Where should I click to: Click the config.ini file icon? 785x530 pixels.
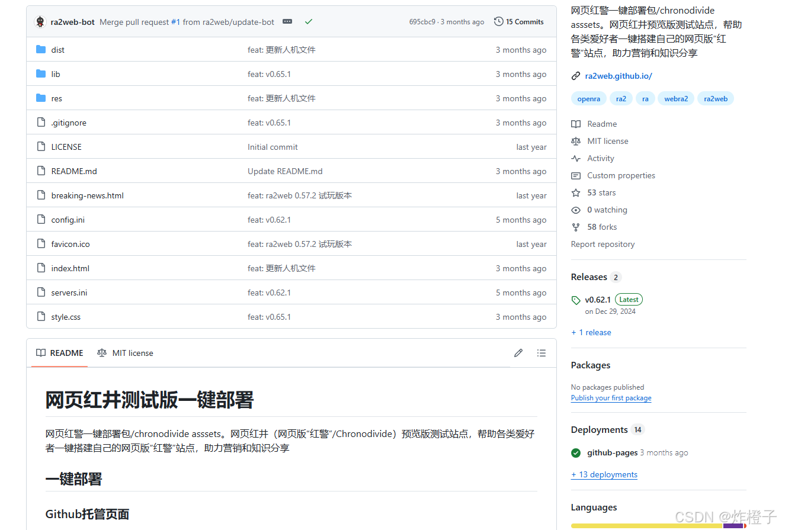tap(41, 220)
